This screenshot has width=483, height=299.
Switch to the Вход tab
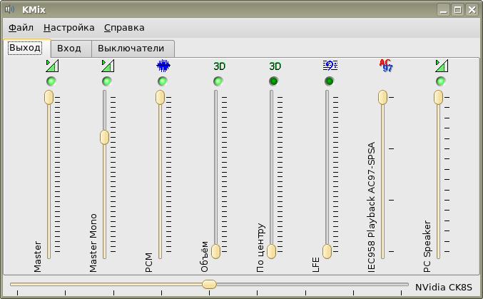[71, 49]
